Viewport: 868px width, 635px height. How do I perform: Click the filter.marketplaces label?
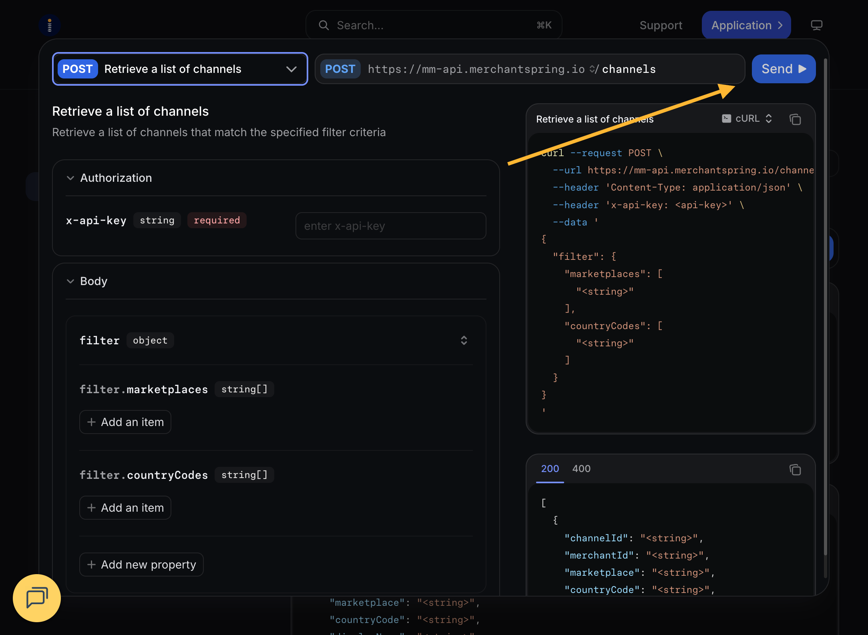144,390
